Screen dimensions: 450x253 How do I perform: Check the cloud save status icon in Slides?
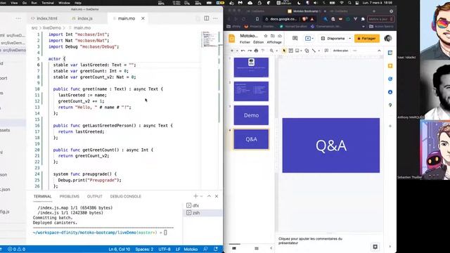pyautogui.click(x=280, y=36)
